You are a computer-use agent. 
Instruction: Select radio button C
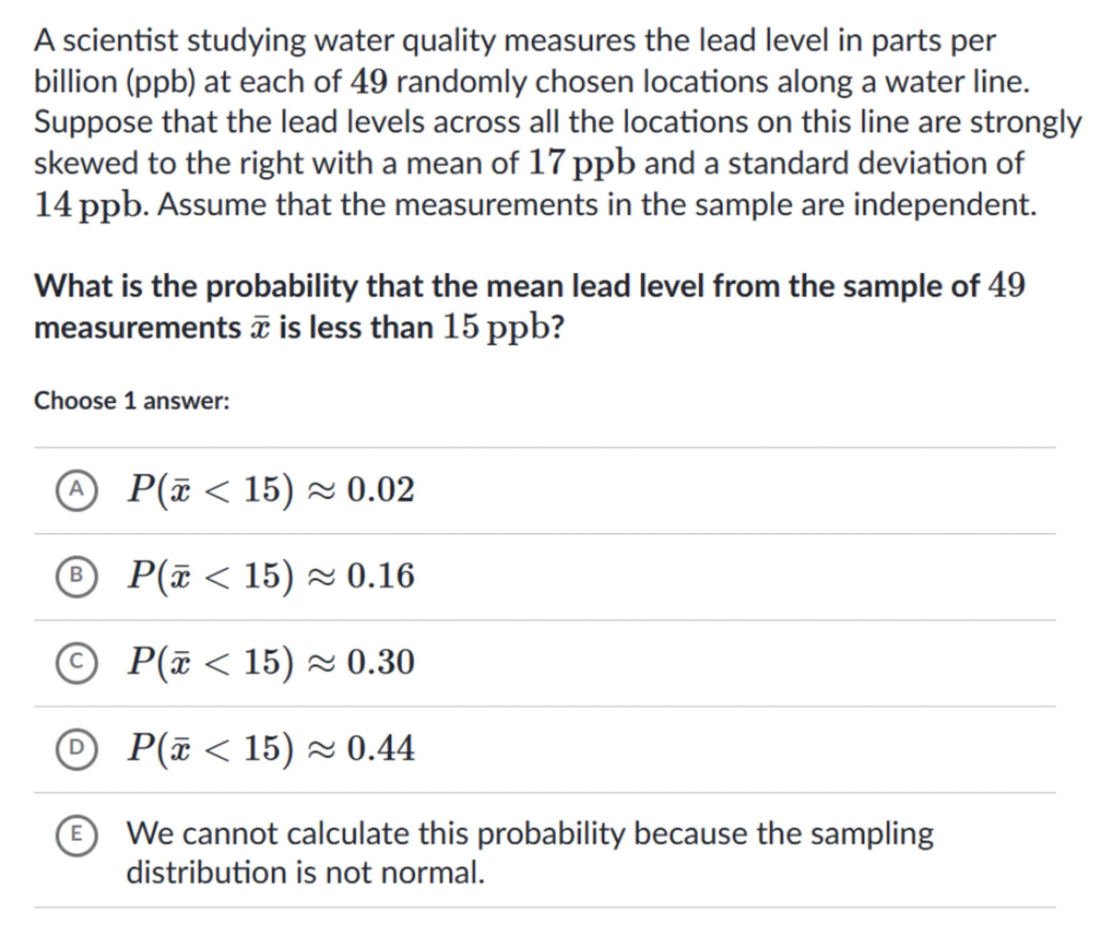77,662
